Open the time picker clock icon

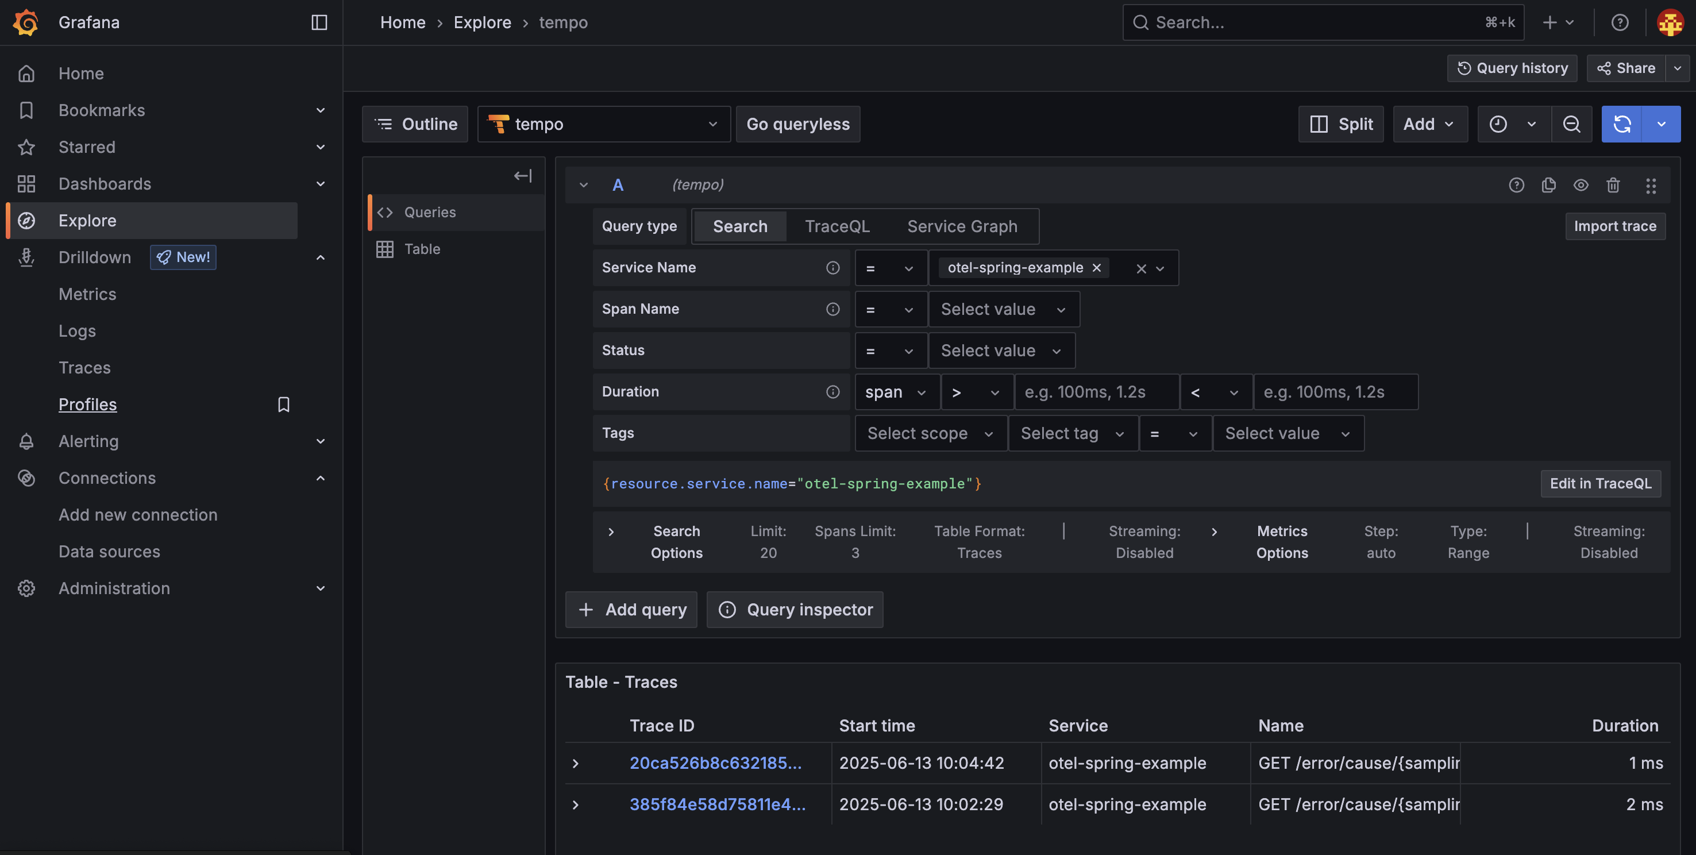tap(1498, 124)
